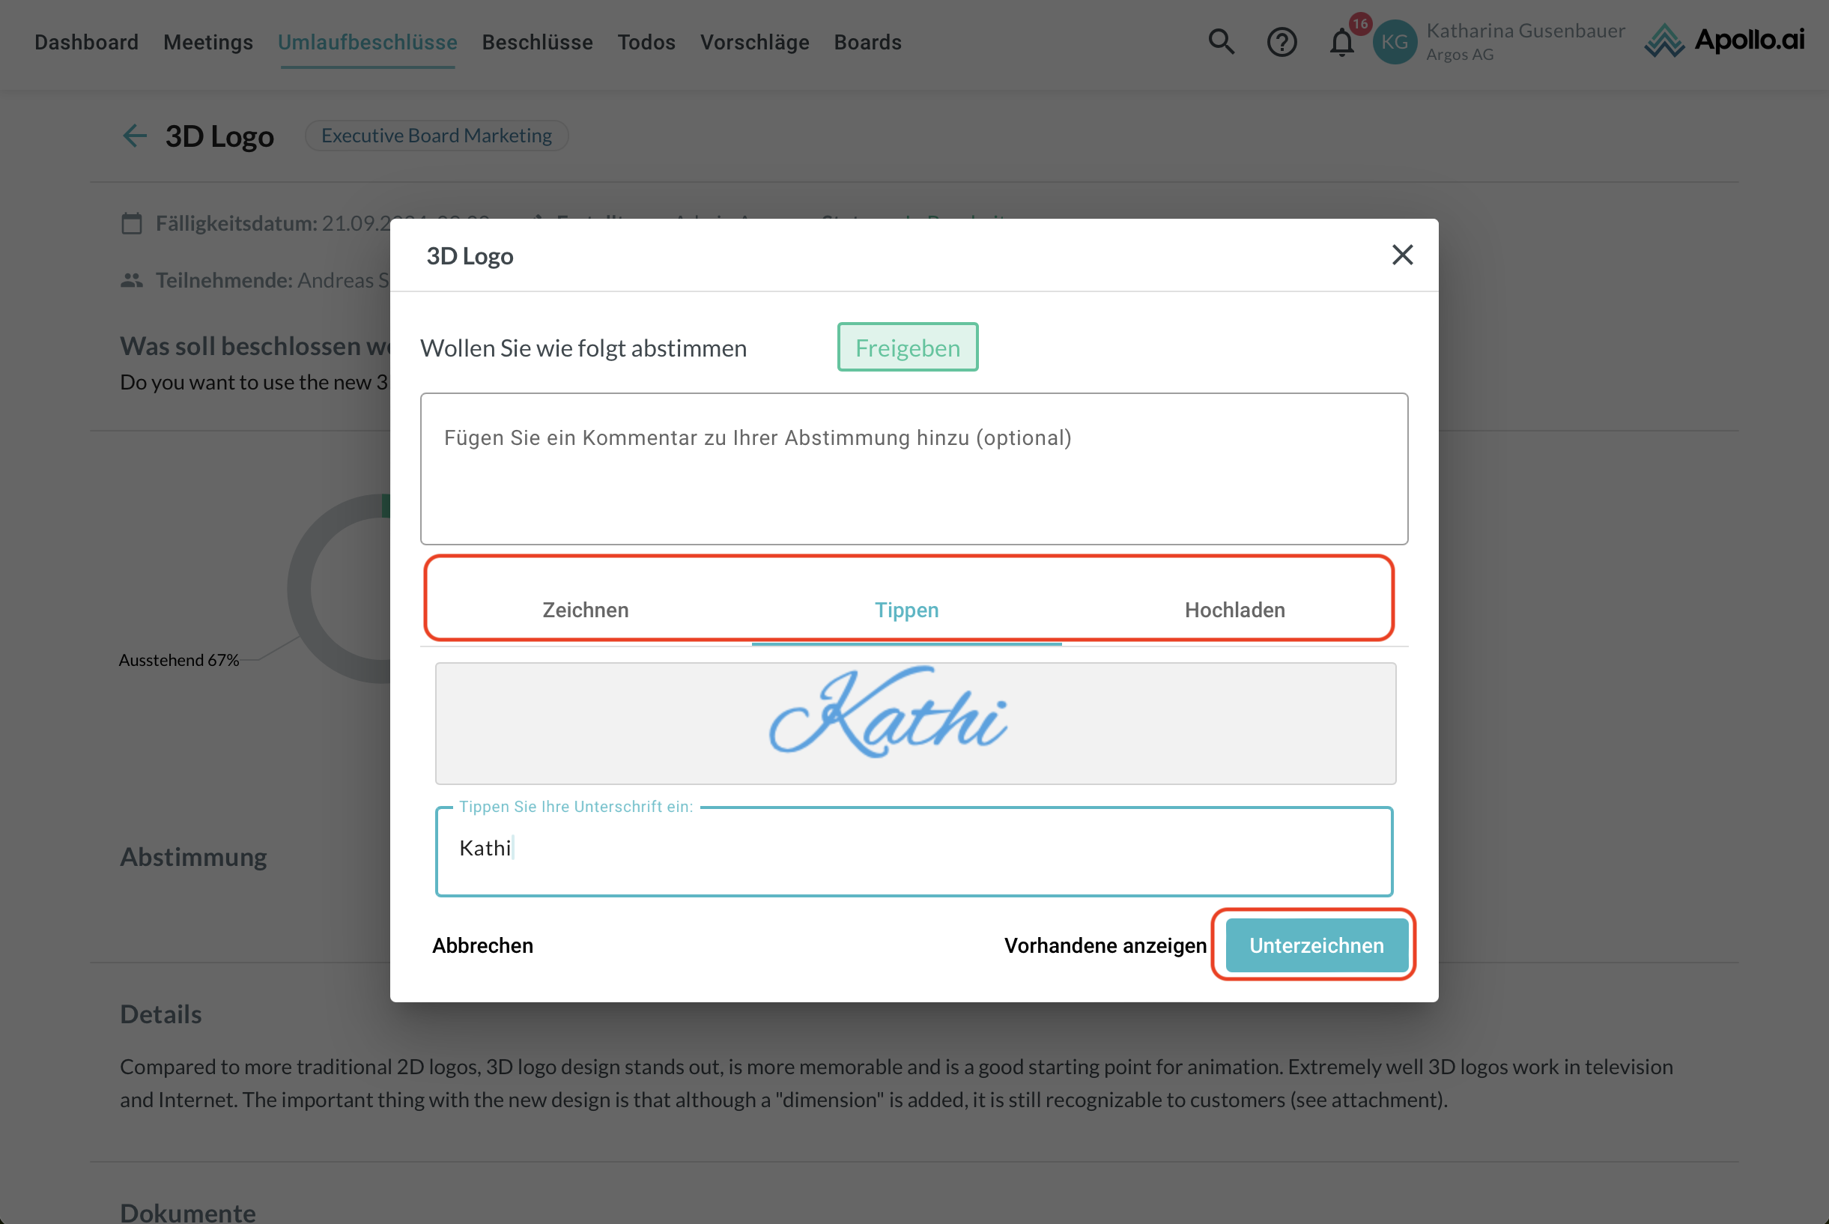This screenshot has width=1829, height=1224.
Task: Open the help question mark icon
Action: [x=1281, y=42]
